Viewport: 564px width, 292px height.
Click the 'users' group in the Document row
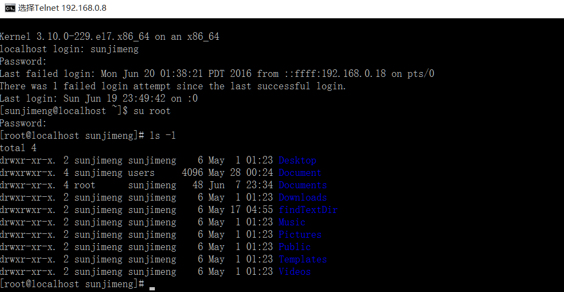pyautogui.click(x=141, y=173)
